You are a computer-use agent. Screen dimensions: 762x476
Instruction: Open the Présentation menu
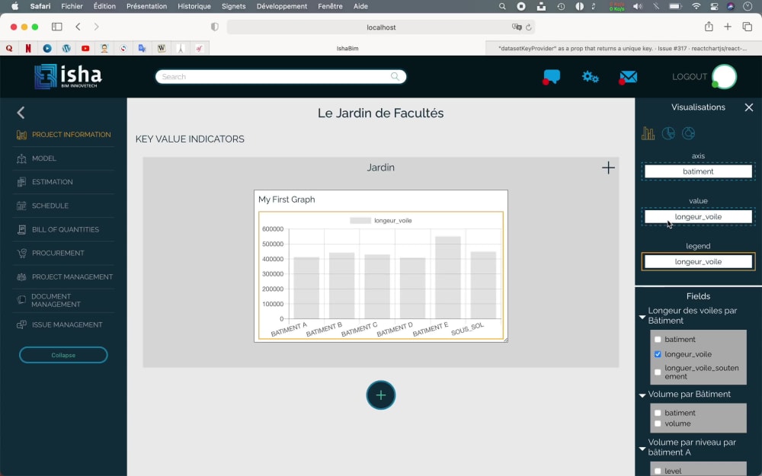click(x=146, y=6)
